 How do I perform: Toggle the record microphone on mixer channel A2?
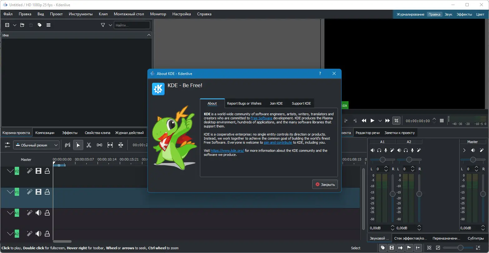pos(412,150)
